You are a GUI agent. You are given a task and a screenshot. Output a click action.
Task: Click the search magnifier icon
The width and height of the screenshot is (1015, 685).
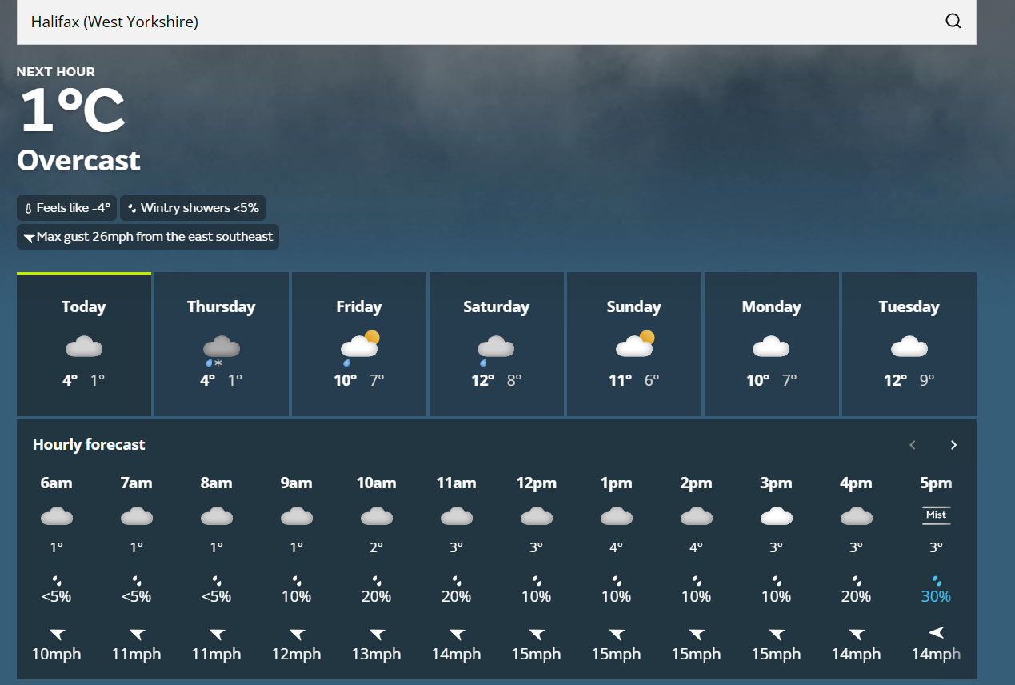click(953, 22)
